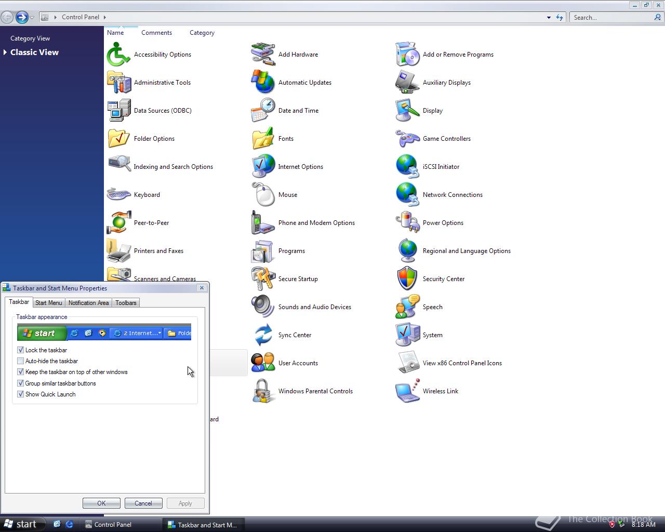Open the Add Hardware icon
The height and width of the screenshot is (532, 665).
(x=263, y=55)
